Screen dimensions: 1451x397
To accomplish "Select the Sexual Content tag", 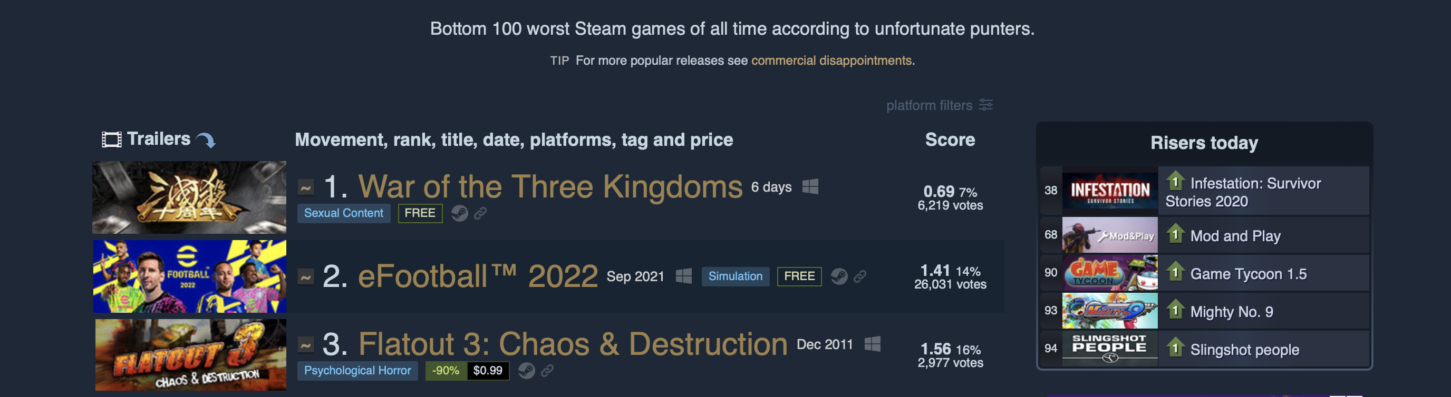I will coord(344,213).
